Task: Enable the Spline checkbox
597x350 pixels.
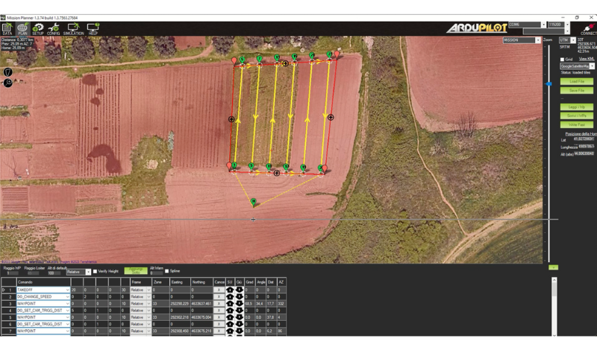Action: click(x=166, y=271)
